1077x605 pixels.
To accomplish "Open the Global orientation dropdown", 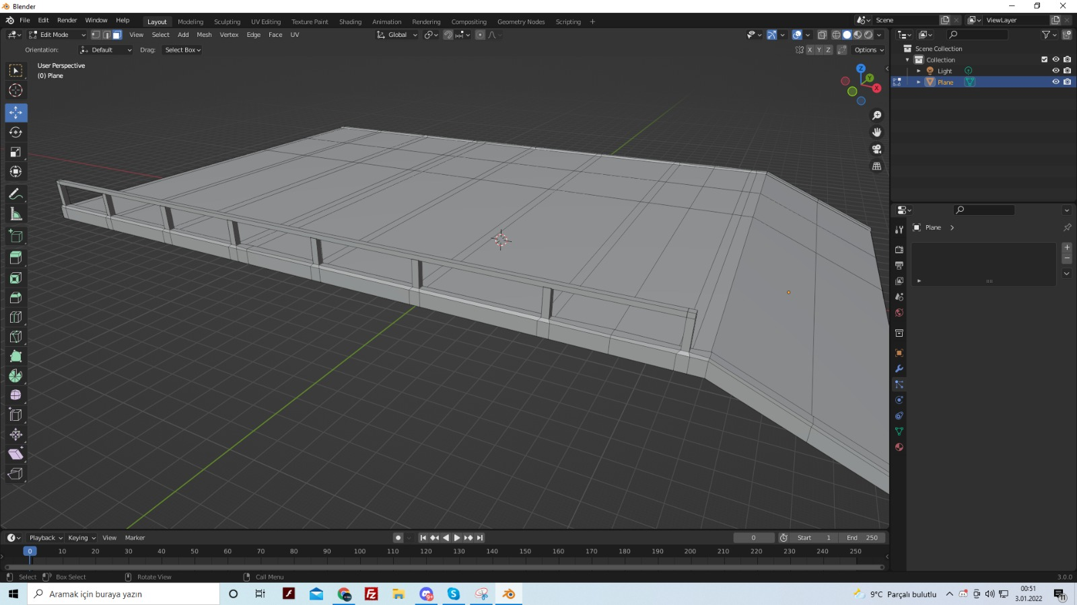I will [x=397, y=35].
